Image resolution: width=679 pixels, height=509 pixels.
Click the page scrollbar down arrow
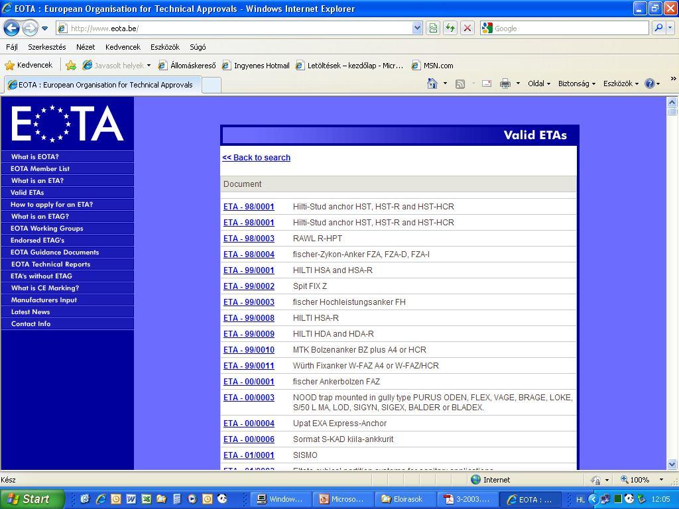(x=672, y=464)
